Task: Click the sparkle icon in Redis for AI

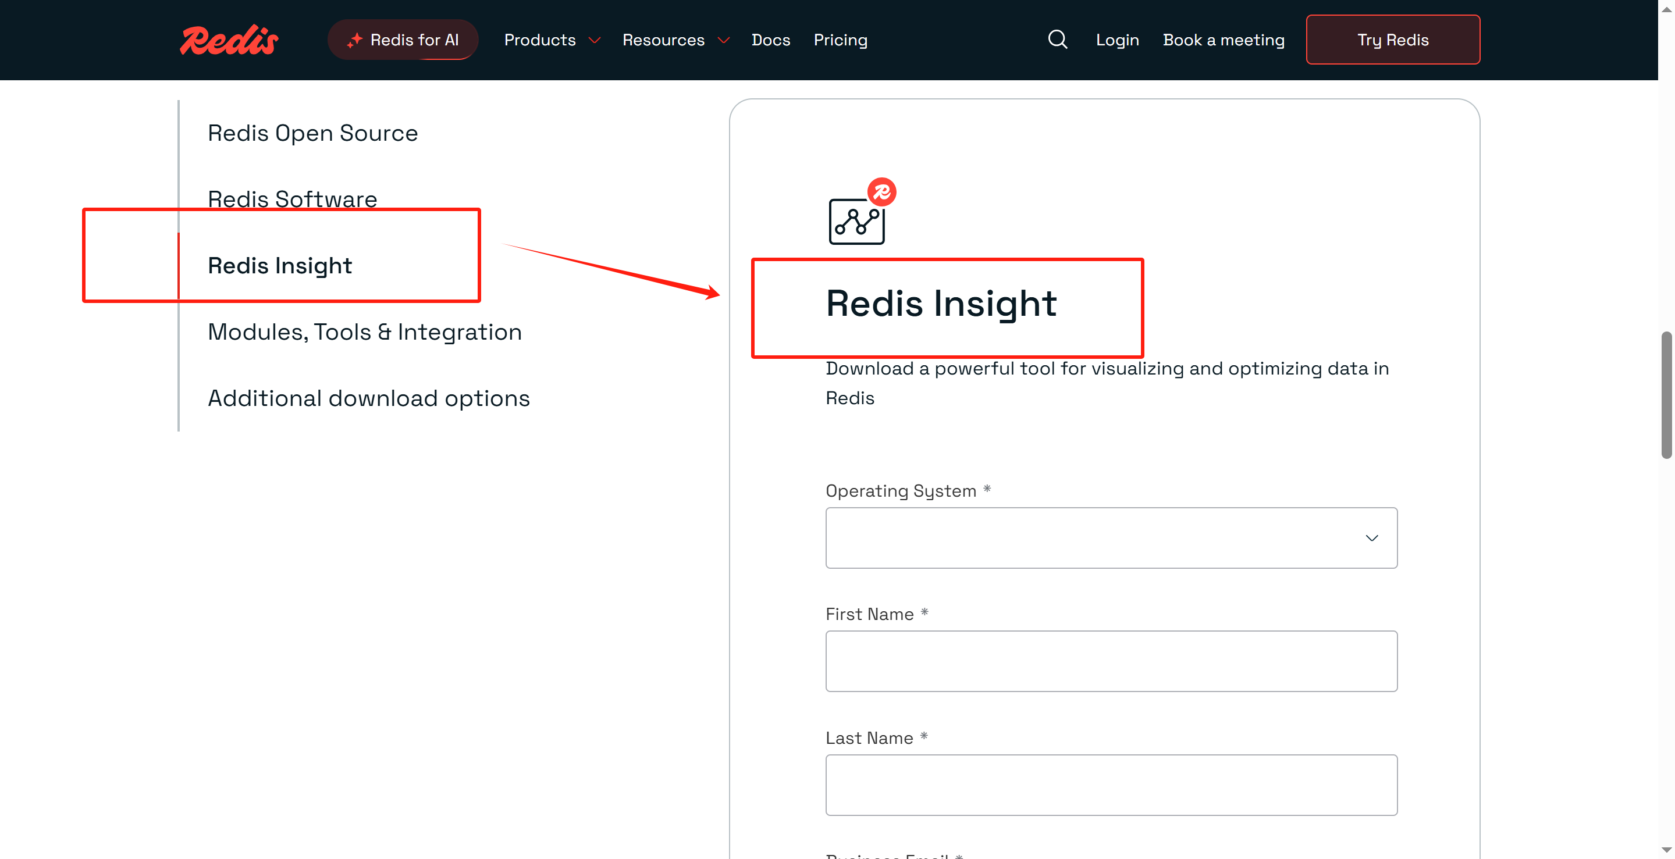Action: (354, 40)
